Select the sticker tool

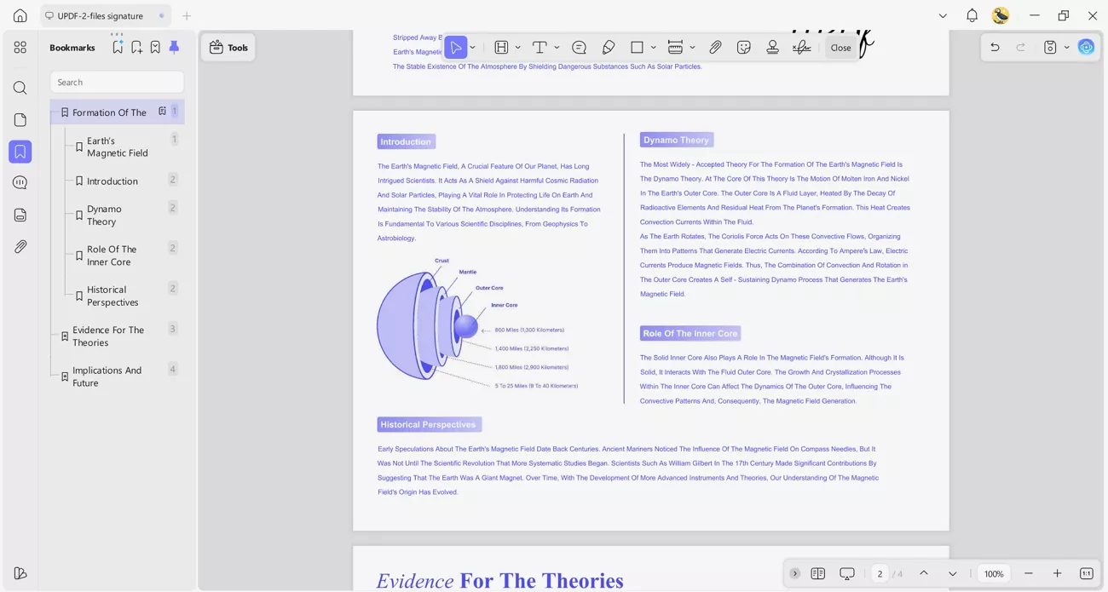pos(744,47)
